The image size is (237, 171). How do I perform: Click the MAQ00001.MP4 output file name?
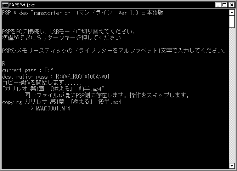tap(53, 108)
